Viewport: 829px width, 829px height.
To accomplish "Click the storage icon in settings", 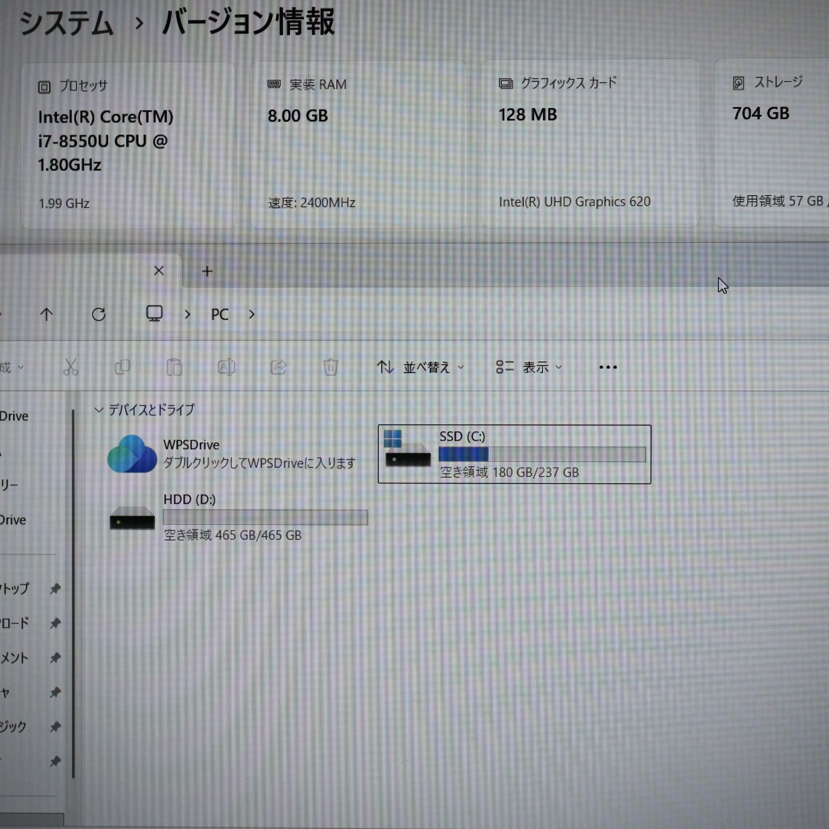I will [739, 83].
